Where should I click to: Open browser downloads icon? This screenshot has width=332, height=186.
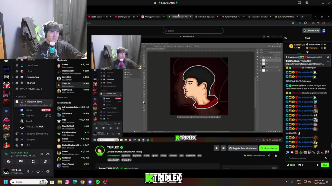[x=313, y=23]
